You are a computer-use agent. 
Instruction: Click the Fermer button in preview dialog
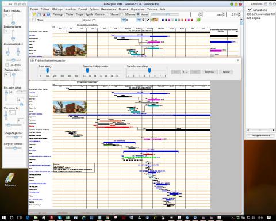(x=226, y=72)
